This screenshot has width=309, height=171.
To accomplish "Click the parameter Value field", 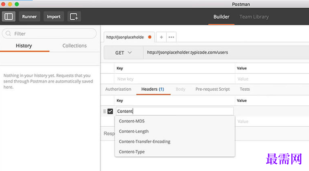I will tap(272, 79).
